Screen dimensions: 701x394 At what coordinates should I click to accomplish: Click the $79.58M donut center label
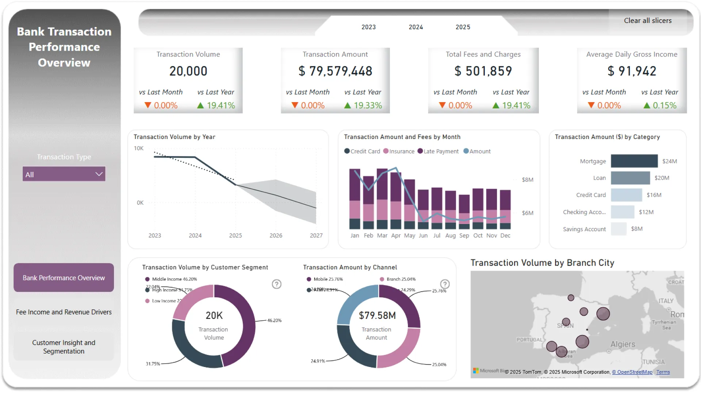click(377, 316)
